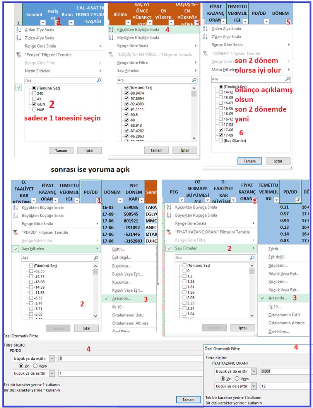The image size is (313, 408).
Task: Open Sayı Filtreleri in PD/DD menu
Action: tap(56, 248)
